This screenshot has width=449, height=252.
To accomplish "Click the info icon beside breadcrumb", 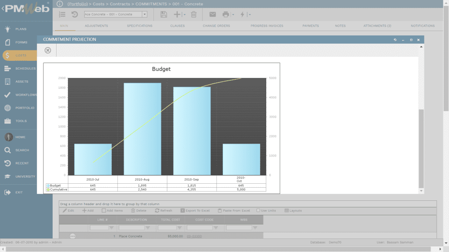I will [60, 3].
